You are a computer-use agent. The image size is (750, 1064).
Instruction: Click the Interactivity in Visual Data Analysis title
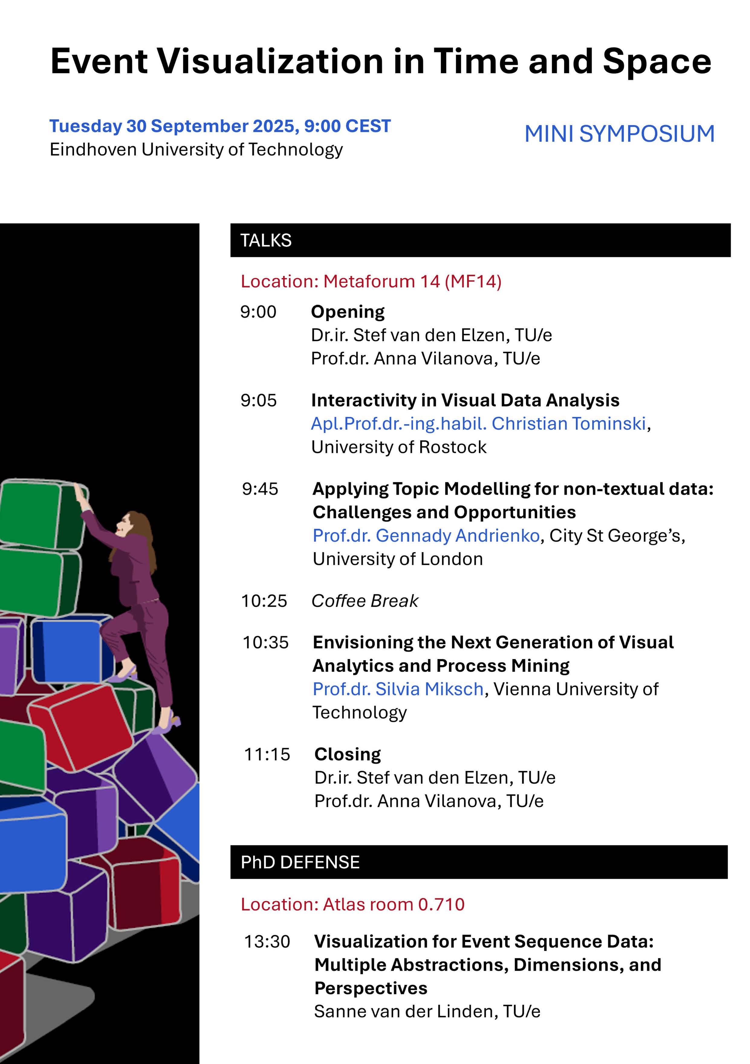pos(465,400)
